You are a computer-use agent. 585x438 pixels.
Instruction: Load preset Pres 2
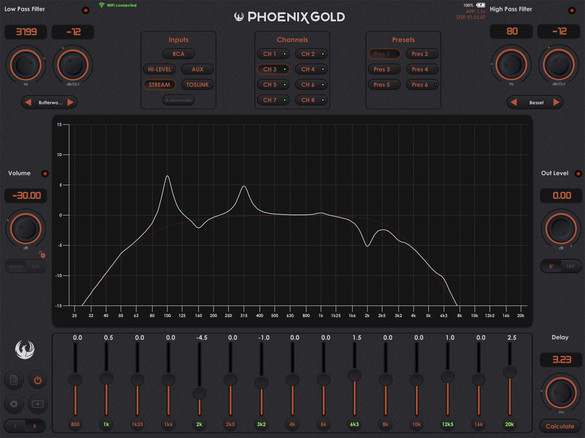point(422,54)
